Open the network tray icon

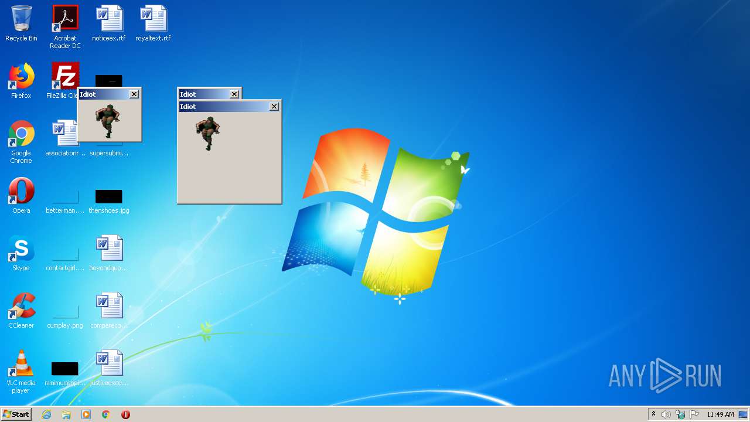680,414
